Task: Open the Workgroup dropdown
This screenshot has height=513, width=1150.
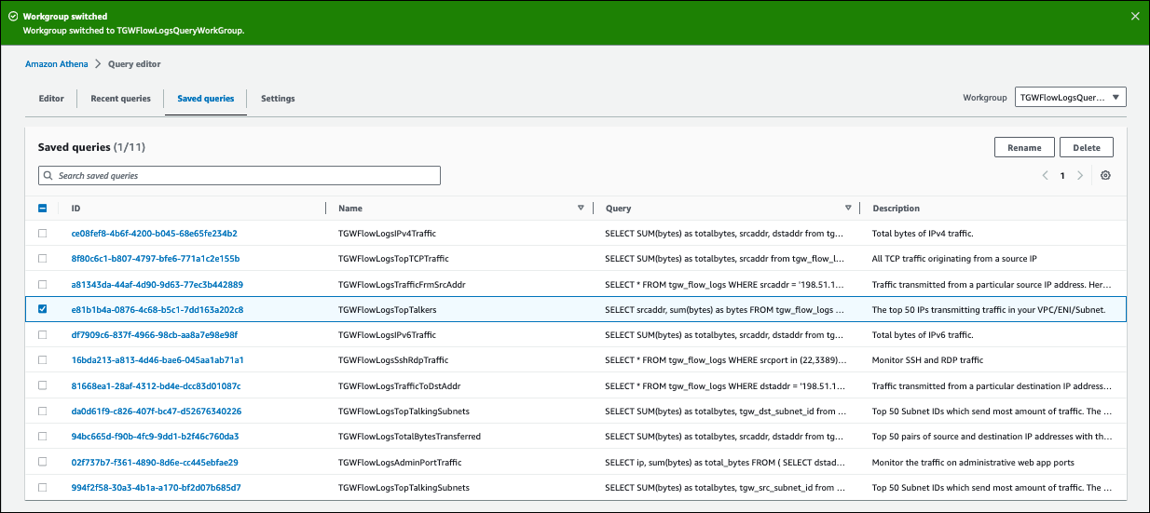Action: pos(1071,97)
